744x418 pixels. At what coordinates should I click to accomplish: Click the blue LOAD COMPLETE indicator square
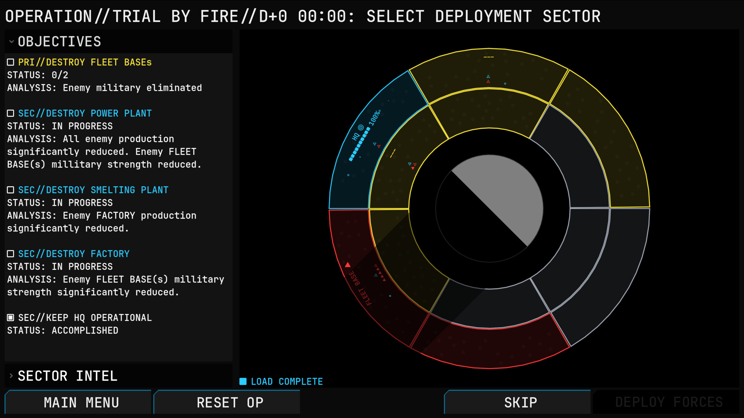(243, 381)
